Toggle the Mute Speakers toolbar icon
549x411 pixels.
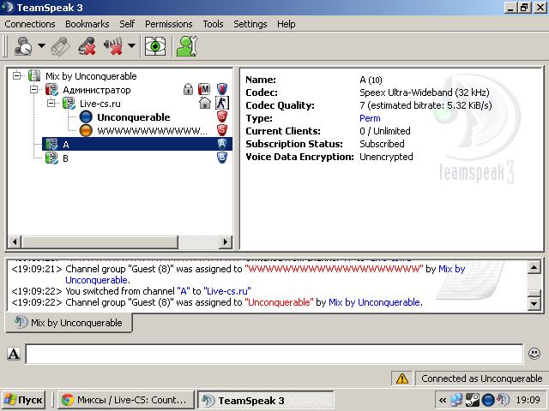(x=112, y=45)
